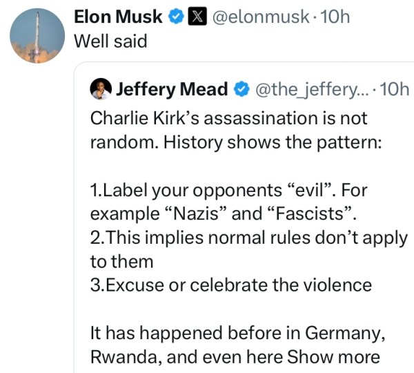Open Jeffery Mead's display name

click(172, 89)
